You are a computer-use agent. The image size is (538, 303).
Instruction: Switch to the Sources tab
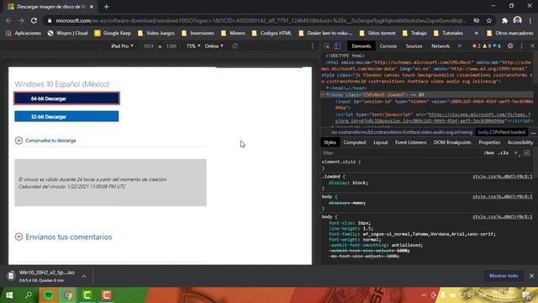tap(414, 46)
